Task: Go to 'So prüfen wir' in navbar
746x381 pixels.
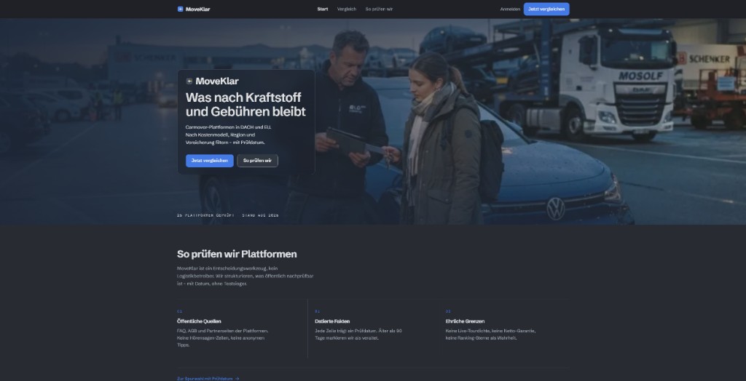Action: tap(379, 9)
